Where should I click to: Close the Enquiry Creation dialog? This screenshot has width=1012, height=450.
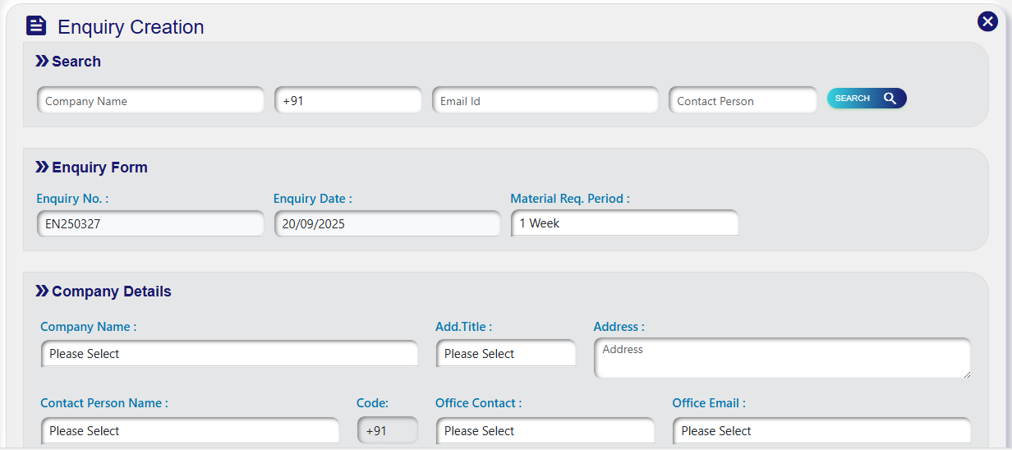[x=987, y=22]
